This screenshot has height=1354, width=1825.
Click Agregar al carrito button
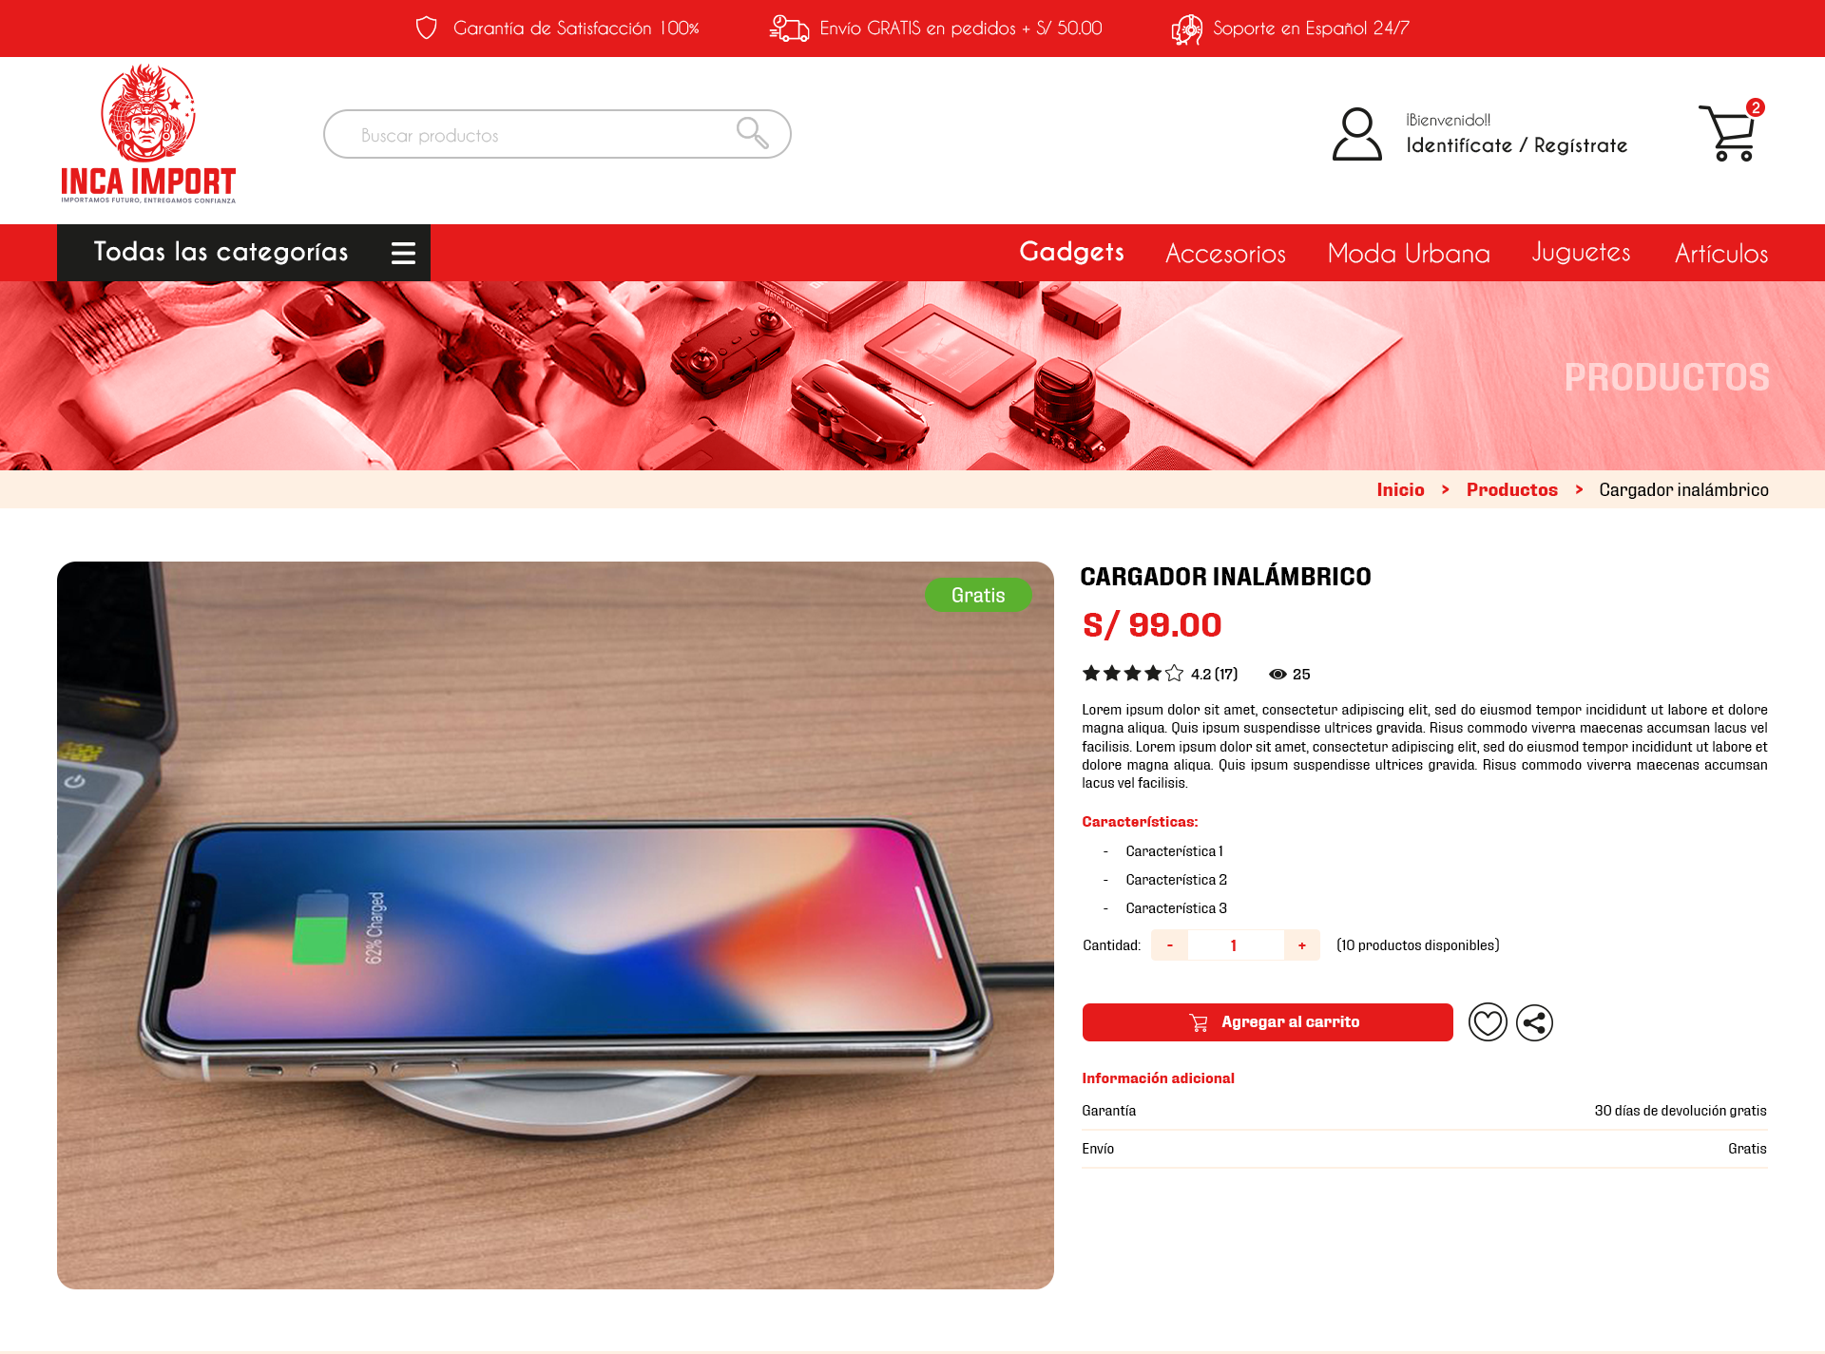(x=1267, y=1022)
